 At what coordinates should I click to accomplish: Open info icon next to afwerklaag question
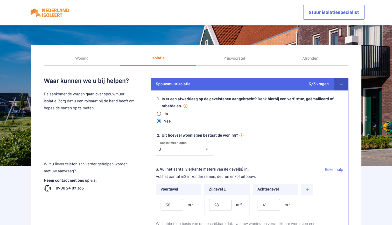point(185,106)
